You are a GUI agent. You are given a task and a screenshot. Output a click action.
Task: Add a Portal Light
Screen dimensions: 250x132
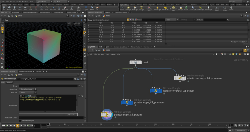point(201,8)
